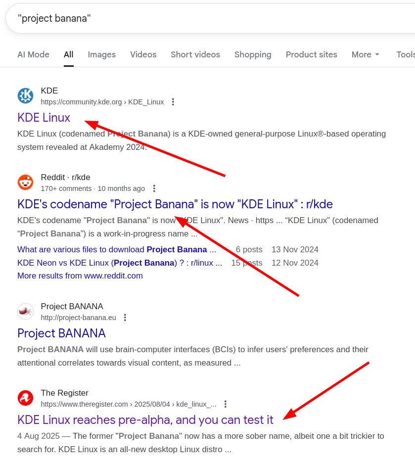Open the "KDE Linux" result title link
This screenshot has height=465, width=415.
tap(44, 118)
